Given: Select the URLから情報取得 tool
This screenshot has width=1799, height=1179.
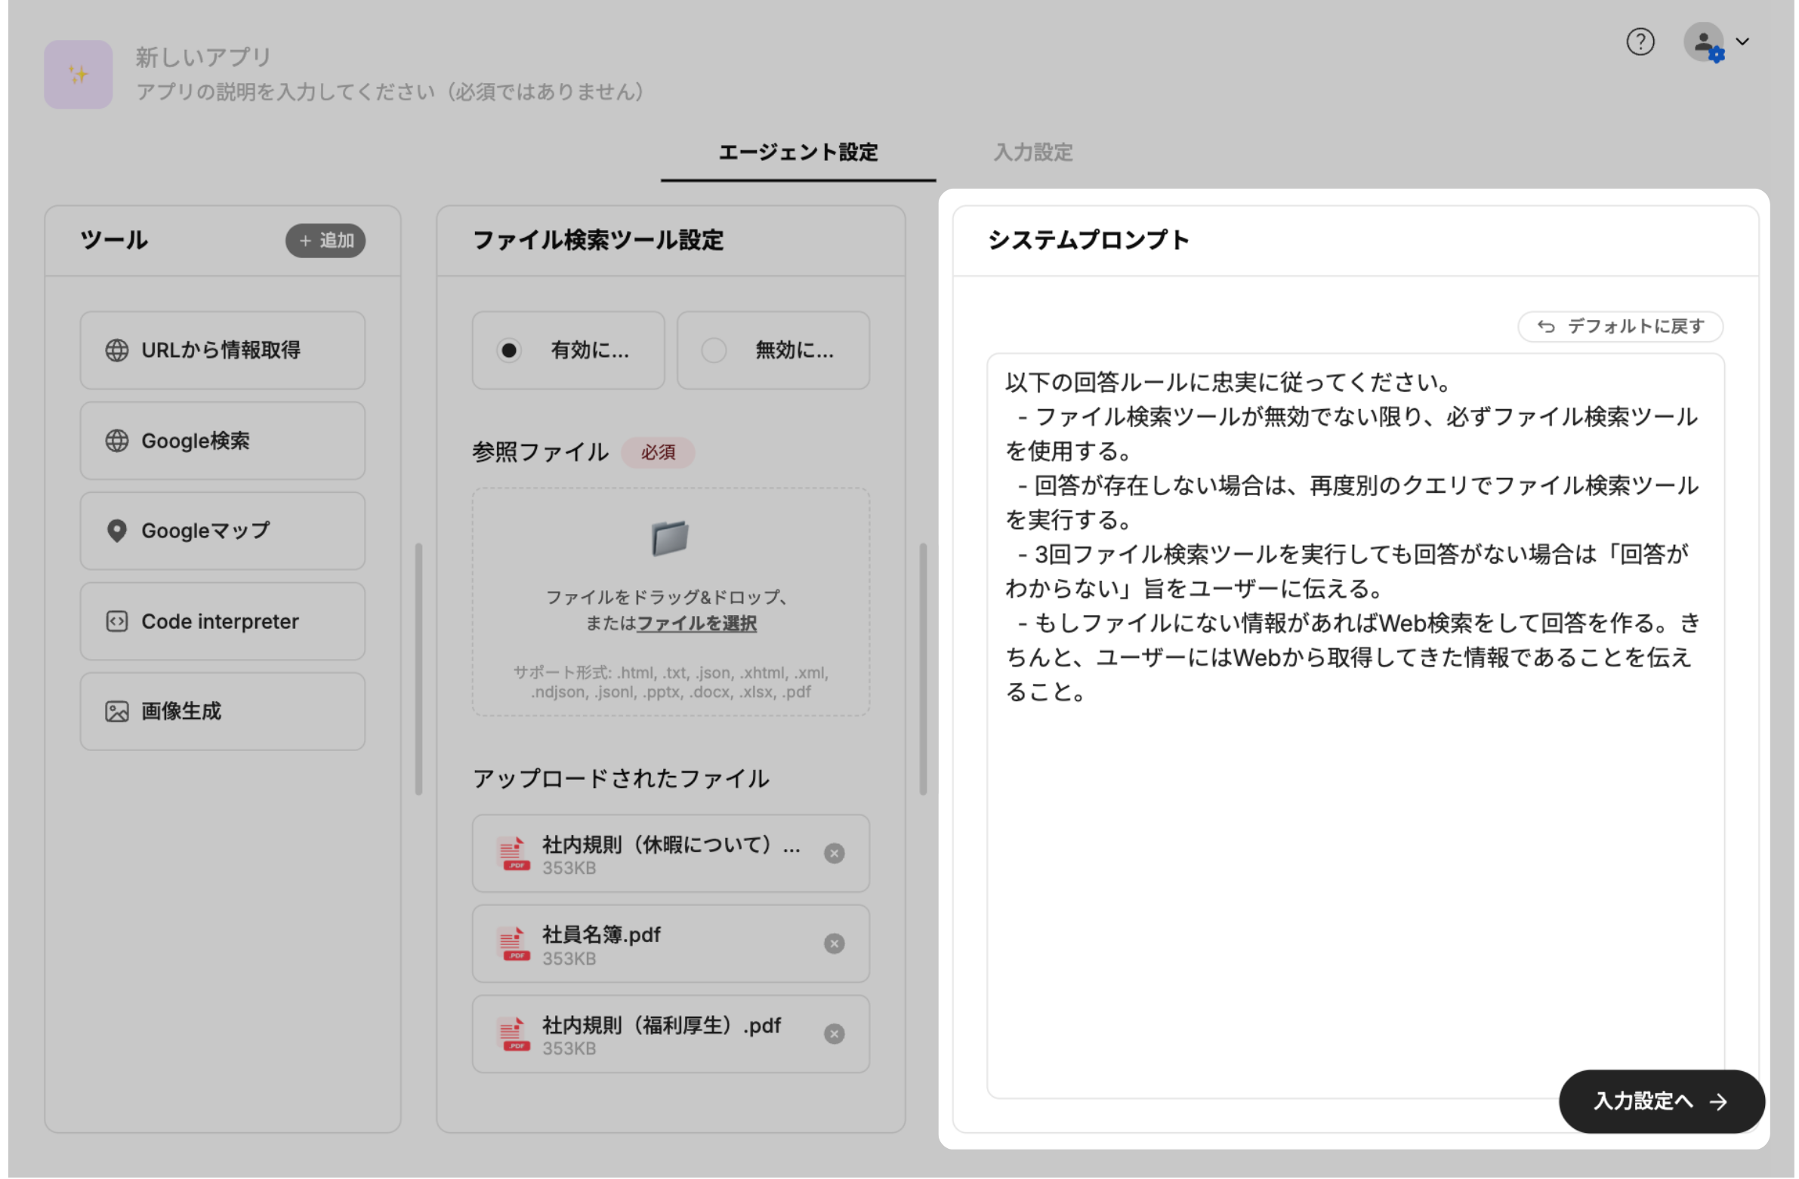Looking at the screenshot, I should pyautogui.click(x=222, y=350).
